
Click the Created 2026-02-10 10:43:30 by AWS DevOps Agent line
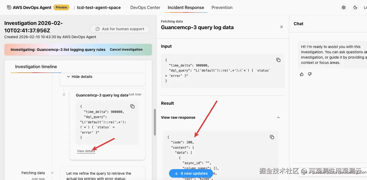[x=50, y=37]
